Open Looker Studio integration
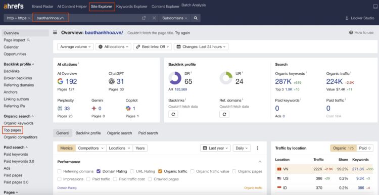Image resolution: width=379 pixels, height=195 pixels. point(360,18)
